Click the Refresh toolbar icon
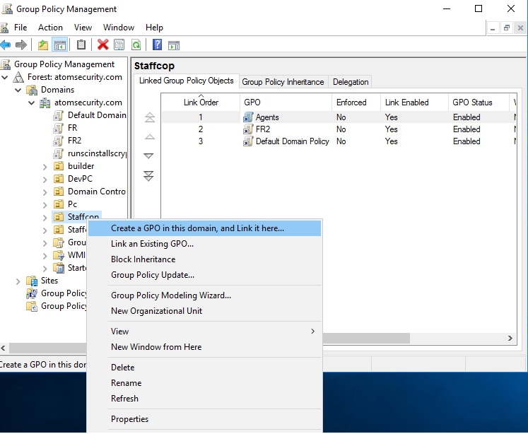 [x=135, y=45]
